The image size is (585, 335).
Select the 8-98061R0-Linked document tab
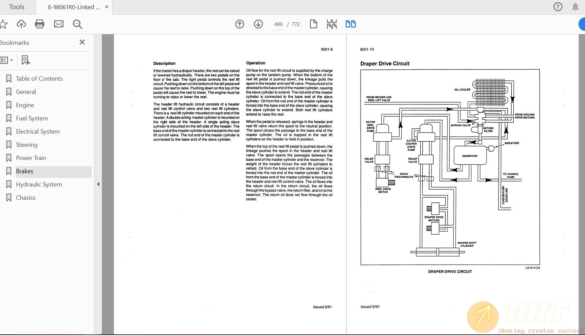[74, 7]
